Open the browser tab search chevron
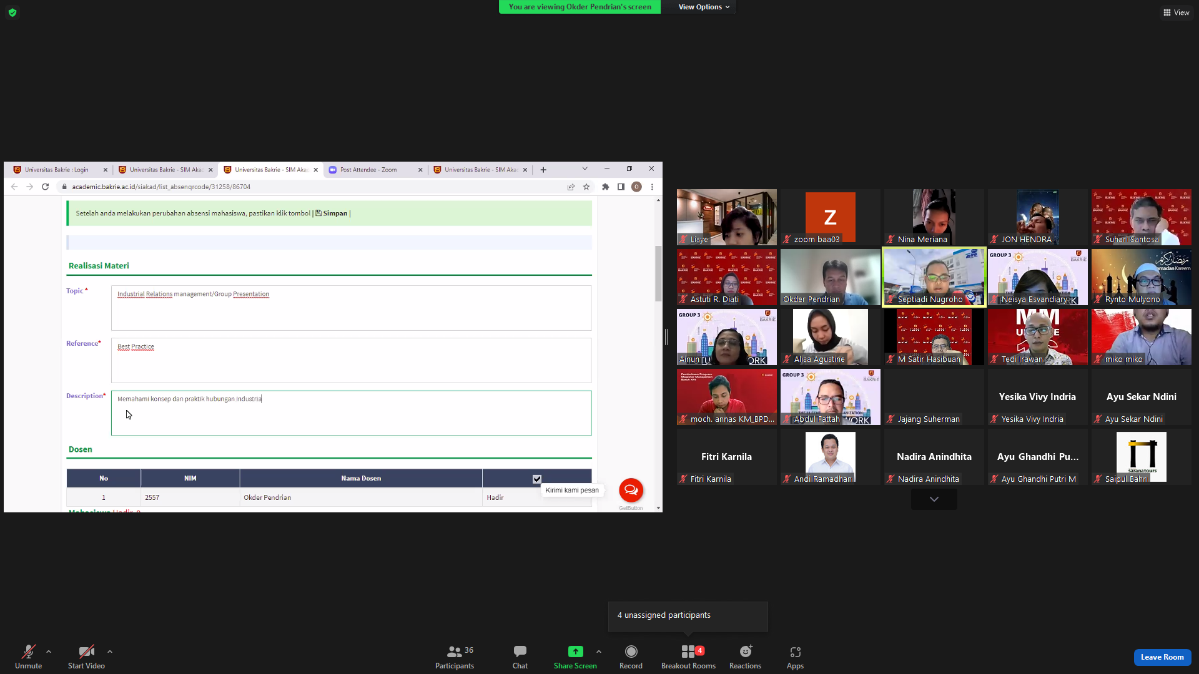1199x674 pixels. pyautogui.click(x=585, y=168)
